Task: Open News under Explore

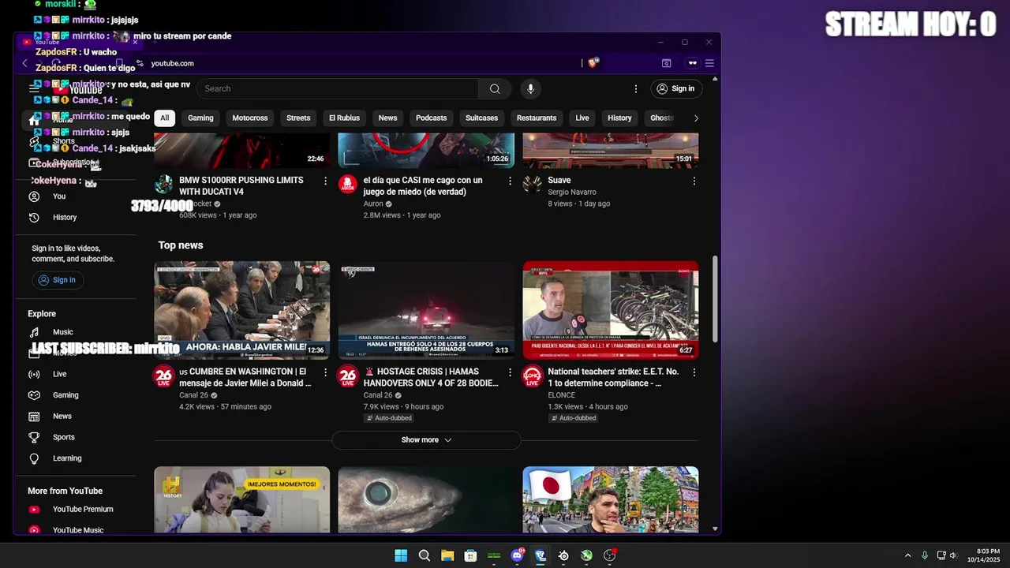Action: tap(75, 416)
